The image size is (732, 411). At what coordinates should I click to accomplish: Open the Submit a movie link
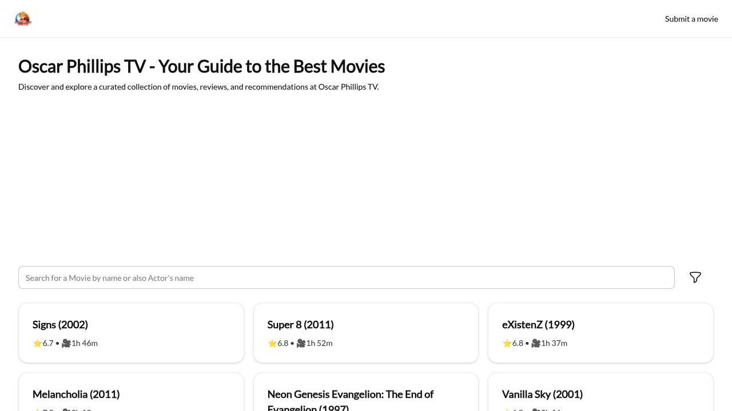coord(691,18)
